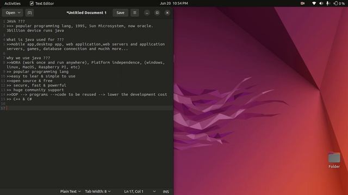
Task: Open the hamburger menu in Text Editor
Action: pyautogui.click(x=134, y=13)
